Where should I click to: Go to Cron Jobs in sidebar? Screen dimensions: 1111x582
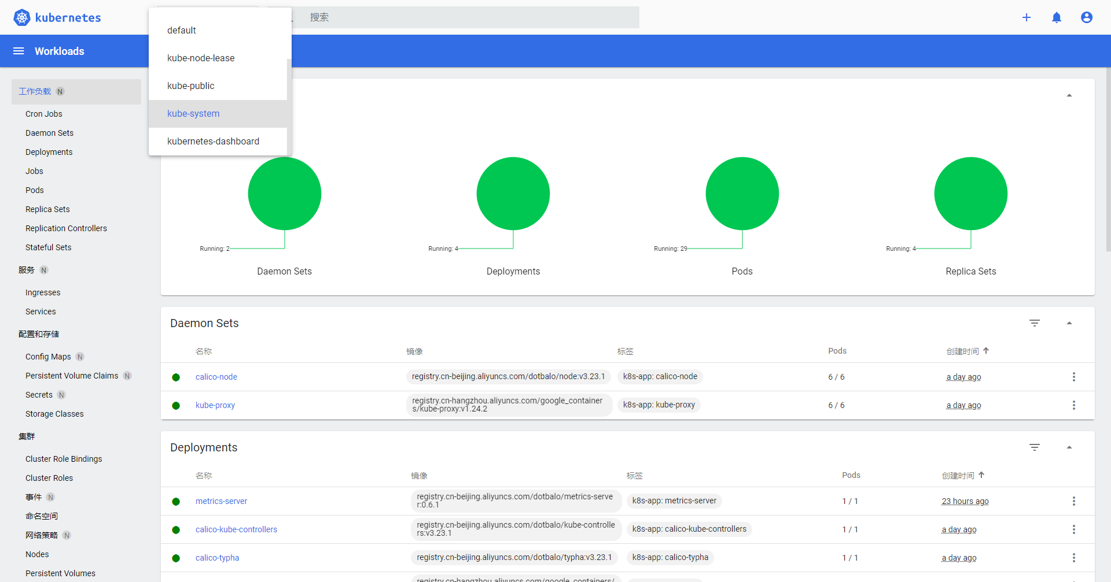point(44,114)
